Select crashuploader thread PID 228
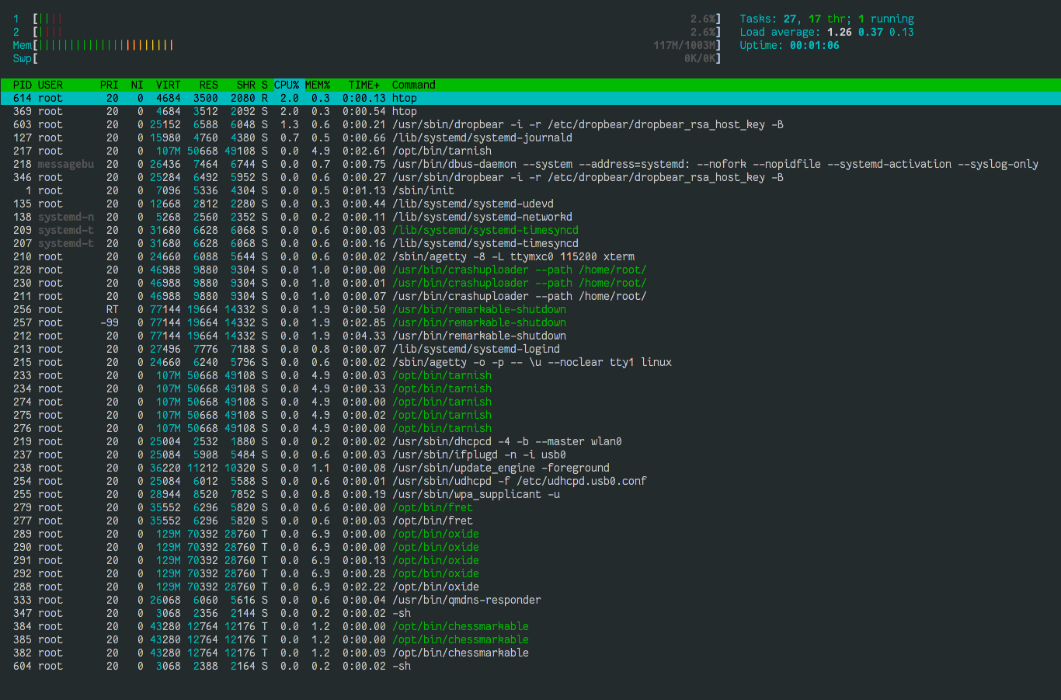Image resolution: width=1061 pixels, height=700 pixels. pyautogui.click(x=530, y=270)
